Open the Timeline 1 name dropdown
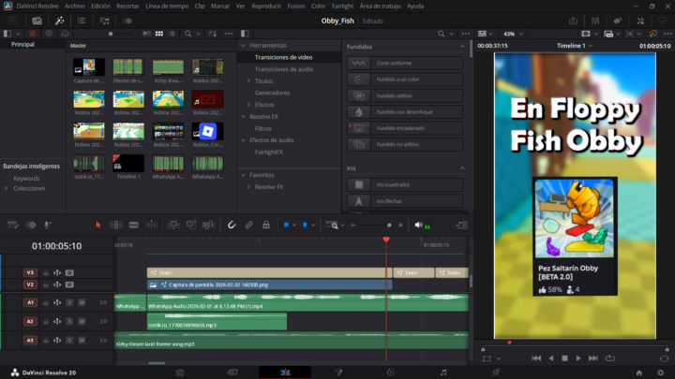 (575, 46)
